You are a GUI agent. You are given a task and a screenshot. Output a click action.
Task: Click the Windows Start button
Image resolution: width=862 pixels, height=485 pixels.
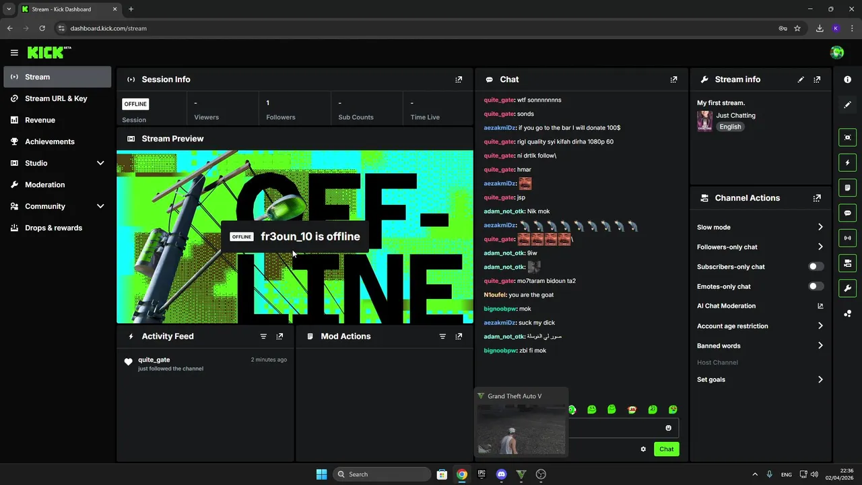(321, 474)
